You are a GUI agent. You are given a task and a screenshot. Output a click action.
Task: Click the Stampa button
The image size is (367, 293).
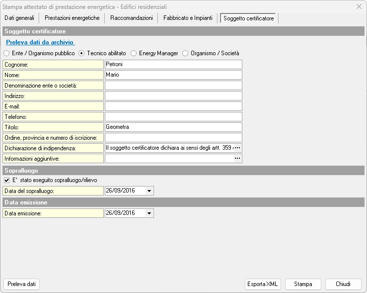point(303,284)
